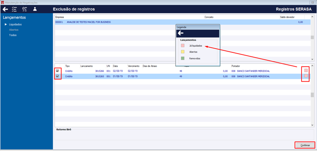The image size is (317, 151).
Task: Click lançamento number 3815265
Action: [99, 76]
